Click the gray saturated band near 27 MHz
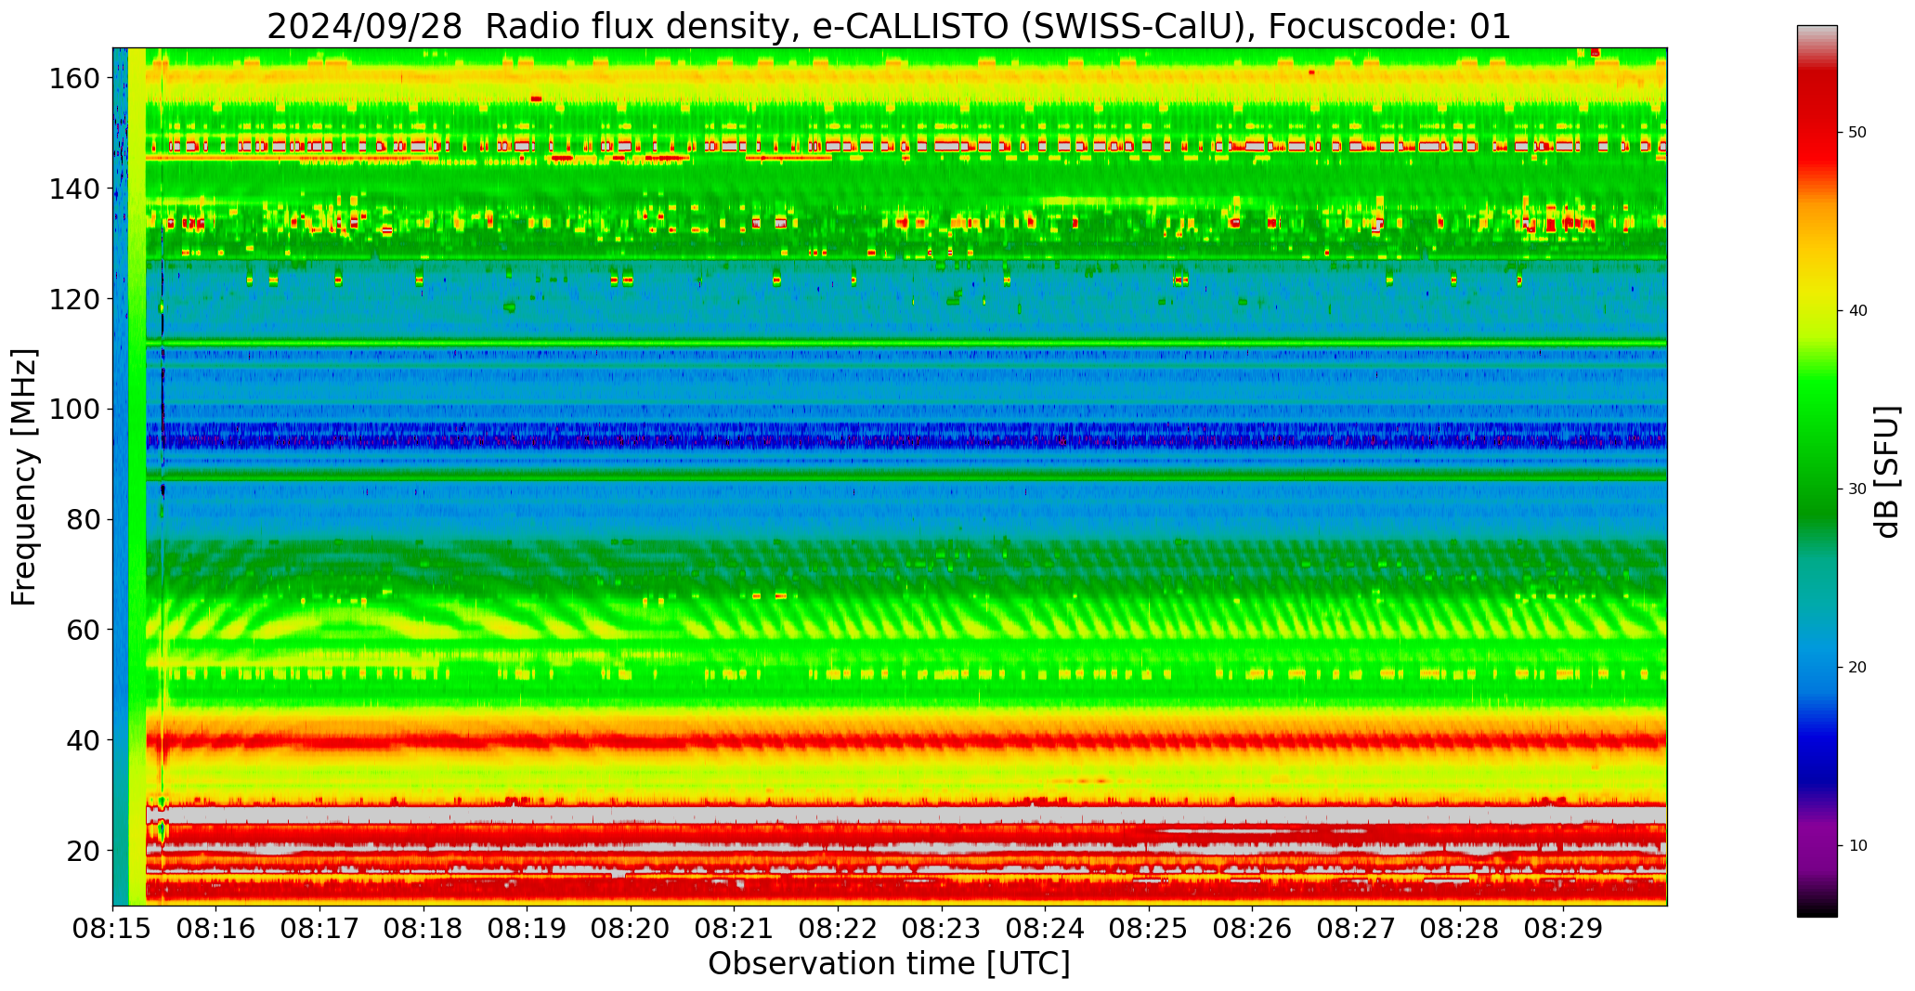1915x991 pixels. [x=905, y=814]
